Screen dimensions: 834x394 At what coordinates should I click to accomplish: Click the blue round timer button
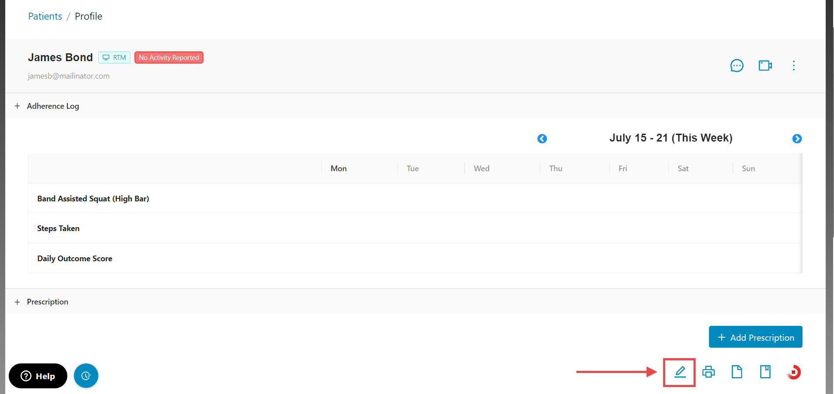point(86,376)
